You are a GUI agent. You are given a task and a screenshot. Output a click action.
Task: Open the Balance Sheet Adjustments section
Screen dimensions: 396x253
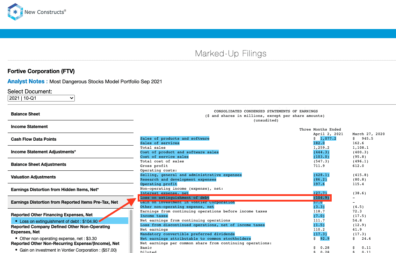(x=71, y=164)
